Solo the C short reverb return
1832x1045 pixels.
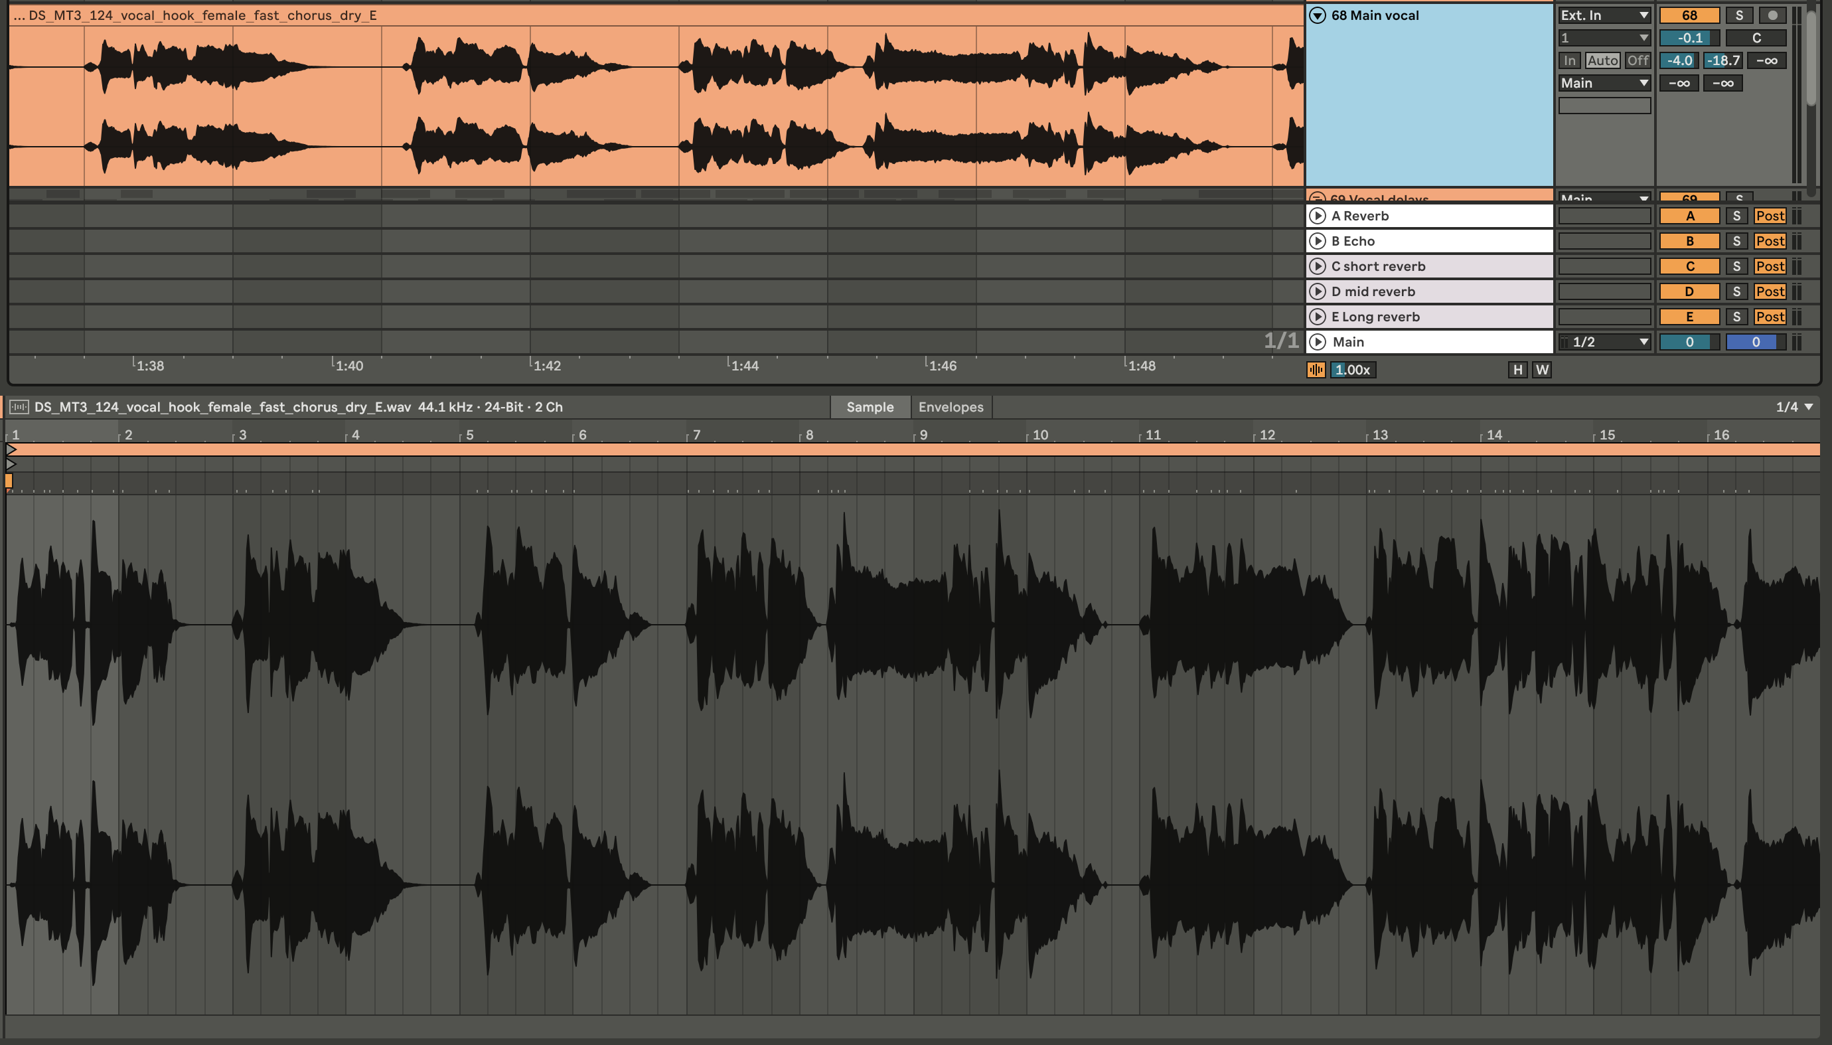[1736, 266]
